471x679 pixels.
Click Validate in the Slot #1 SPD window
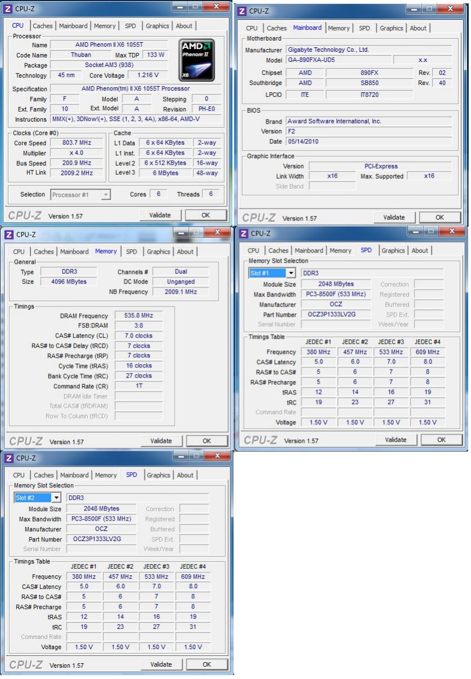396,440
